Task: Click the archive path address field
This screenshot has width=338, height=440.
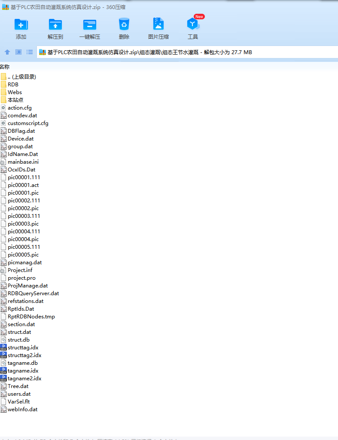Action: click(187, 52)
